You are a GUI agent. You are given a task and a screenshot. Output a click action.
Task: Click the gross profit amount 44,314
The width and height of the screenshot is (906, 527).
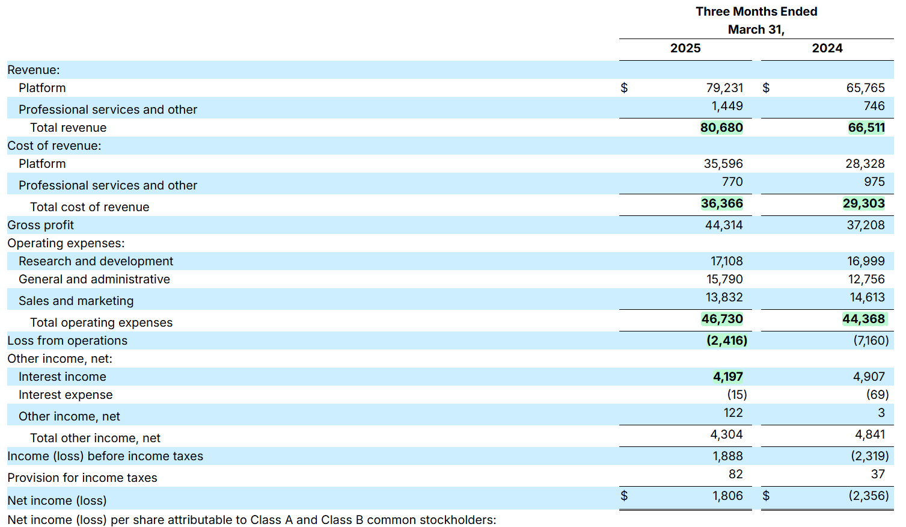(x=724, y=225)
